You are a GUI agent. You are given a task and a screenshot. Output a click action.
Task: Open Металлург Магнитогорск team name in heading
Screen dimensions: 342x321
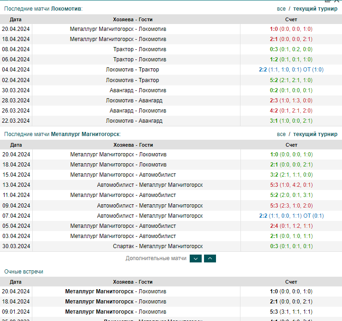coord(85,134)
